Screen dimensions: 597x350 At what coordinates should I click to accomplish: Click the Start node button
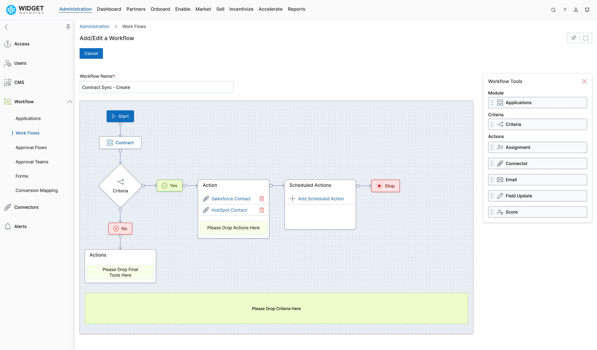120,116
